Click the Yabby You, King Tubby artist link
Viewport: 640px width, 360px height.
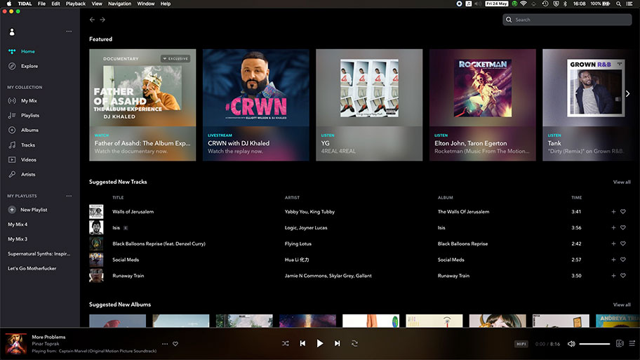309,212
